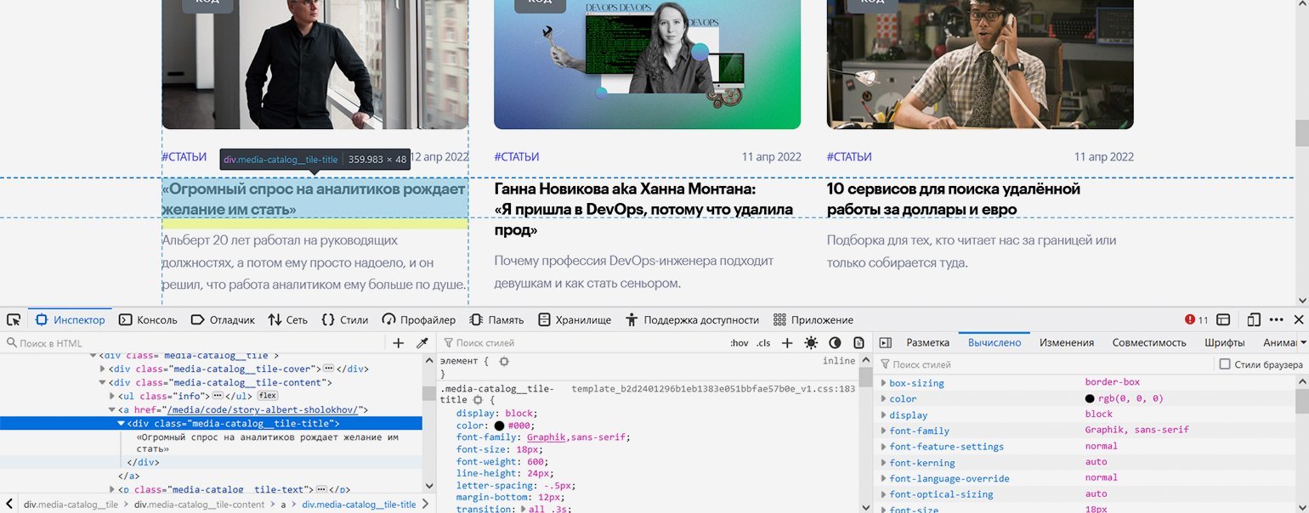The width and height of the screenshot is (1309, 513).
Task: Expand the font-kerning computed property
Action: 883,463
